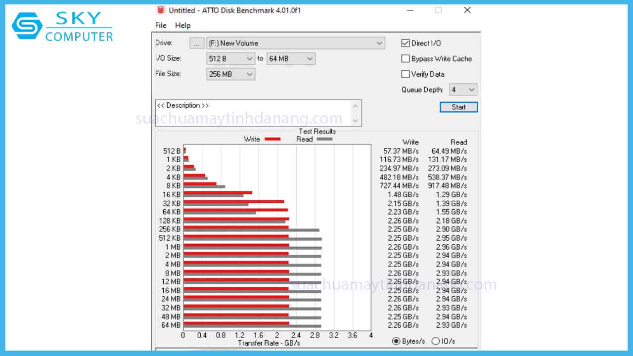The image size is (633, 356).
Task: Enable the Verify Data checkbox
Action: click(406, 74)
